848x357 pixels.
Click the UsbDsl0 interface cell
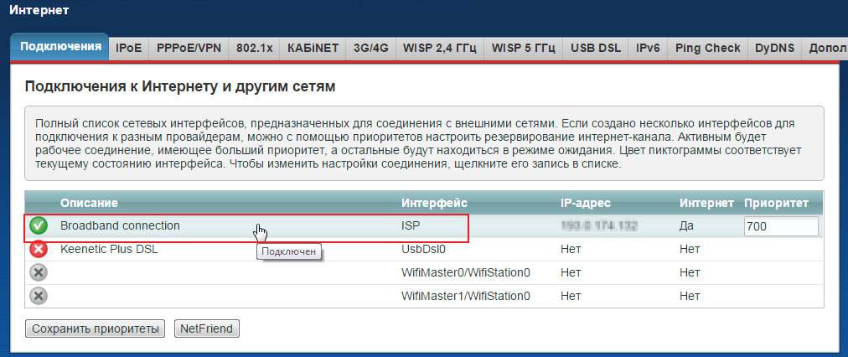click(423, 250)
